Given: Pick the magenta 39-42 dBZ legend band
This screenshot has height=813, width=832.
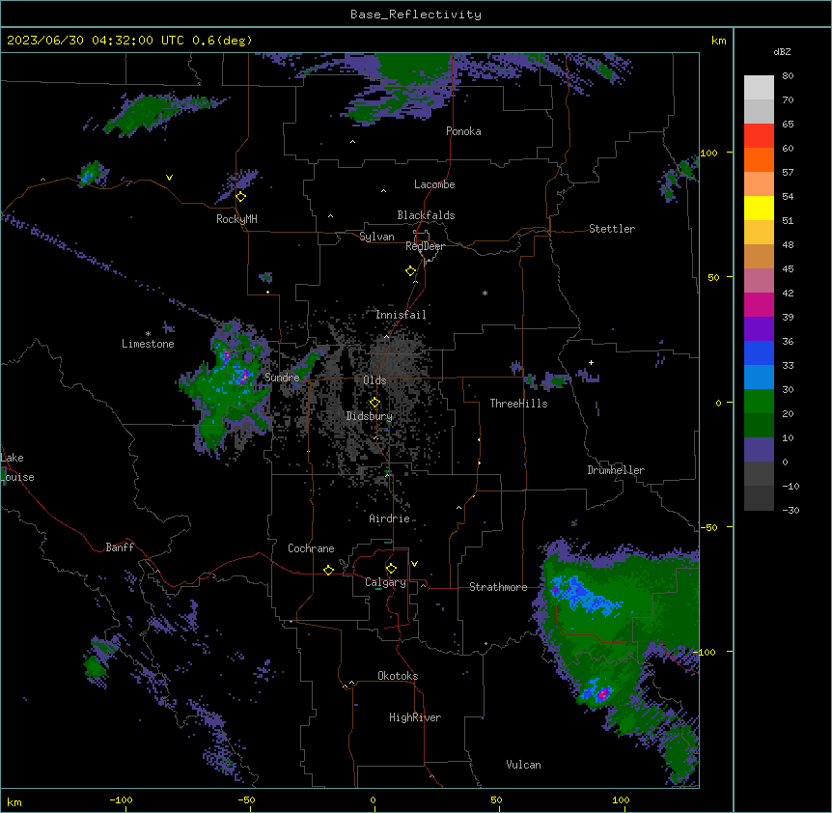Looking at the screenshot, I should pos(759,304).
